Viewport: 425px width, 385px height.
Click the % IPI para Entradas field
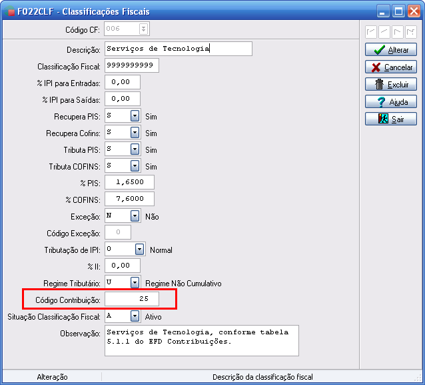[123, 82]
